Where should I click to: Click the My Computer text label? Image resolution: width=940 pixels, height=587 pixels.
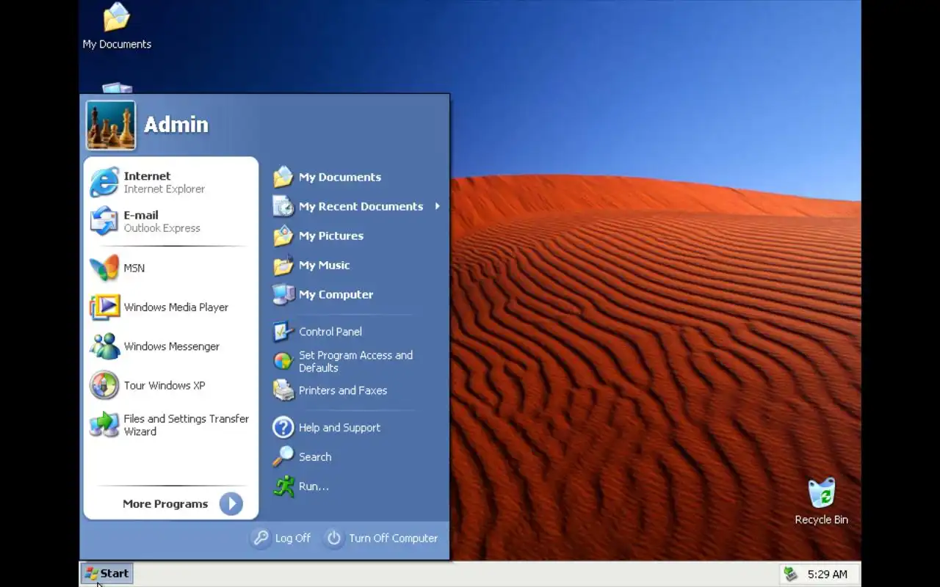336,294
